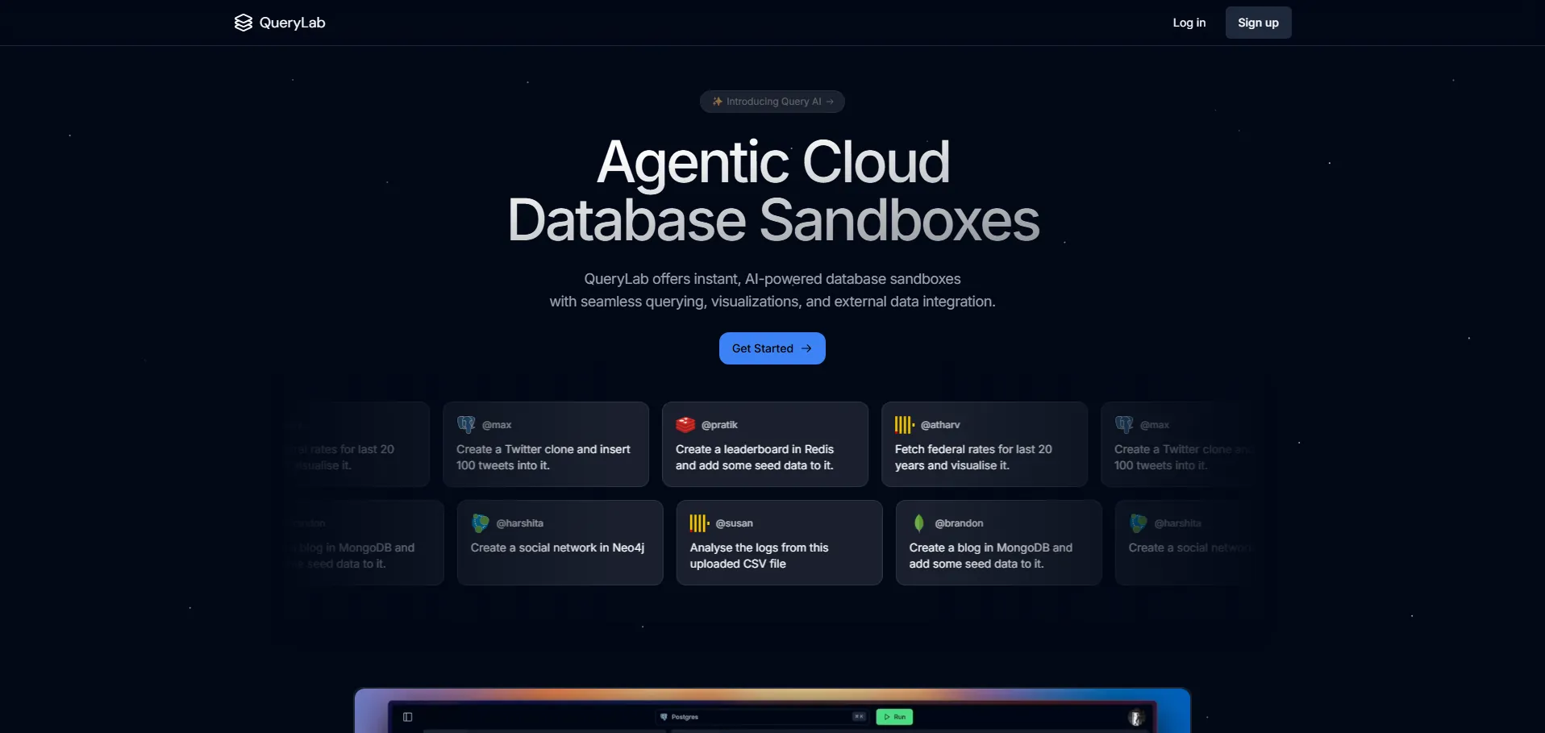The image size is (1545, 733).
Task: Click the user avatar in the preview window
Action: [x=1136, y=717]
